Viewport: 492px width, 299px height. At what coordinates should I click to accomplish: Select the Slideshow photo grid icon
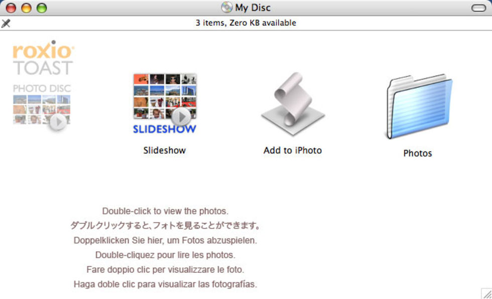[x=165, y=103]
